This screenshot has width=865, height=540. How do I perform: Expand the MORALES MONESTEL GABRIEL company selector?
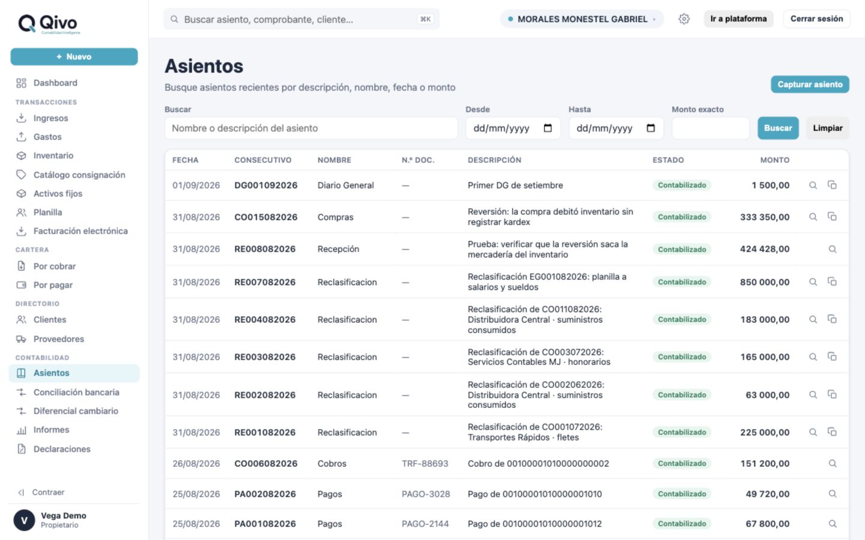pyautogui.click(x=581, y=19)
